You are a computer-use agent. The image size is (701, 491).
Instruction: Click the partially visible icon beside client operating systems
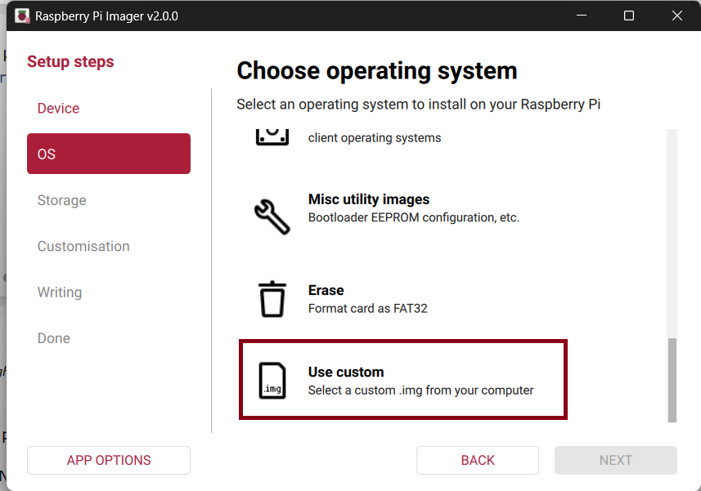(x=272, y=137)
